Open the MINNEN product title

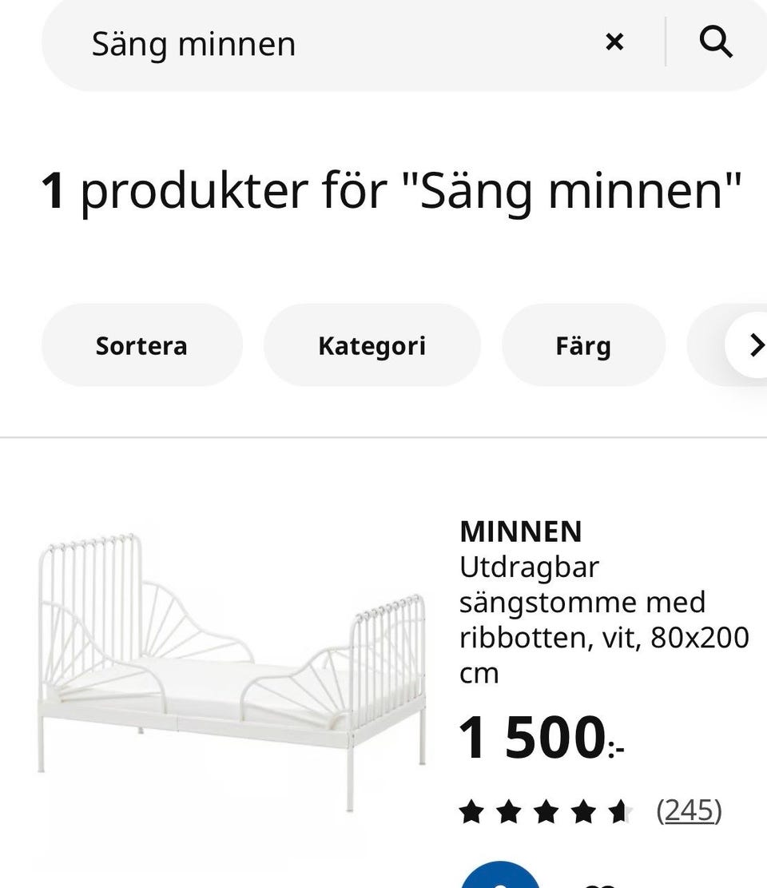click(x=520, y=532)
